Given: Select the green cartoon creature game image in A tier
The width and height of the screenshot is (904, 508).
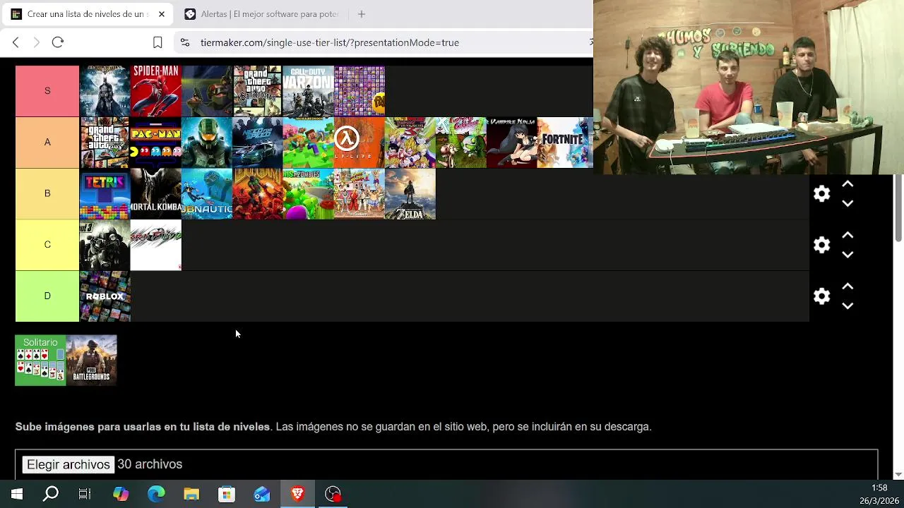Looking at the screenshot, I should [x=461, y=143].
